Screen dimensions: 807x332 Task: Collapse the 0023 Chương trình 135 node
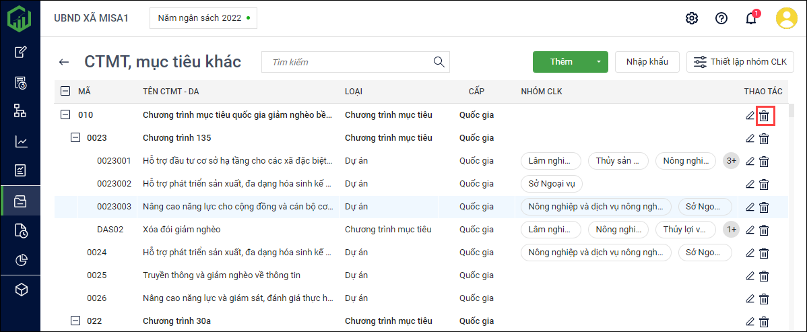[75, 138]
